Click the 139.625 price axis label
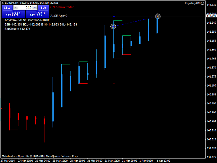Screen dimensions: 217x163 coord(211,157)
